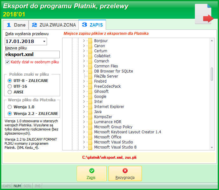Open the transfer date dropdown
The image size is (219, 190).
coord(44,41)
